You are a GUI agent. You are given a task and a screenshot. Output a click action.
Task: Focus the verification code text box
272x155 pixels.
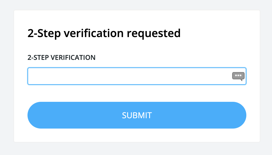pyautogui.click(x=128, y=76)
